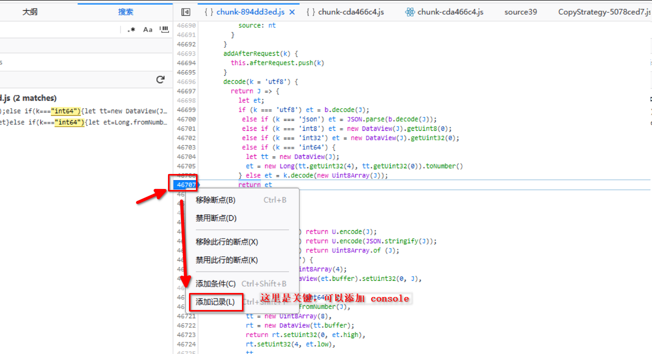Refresh search results
Screen dimensions: 652x354
point(160,79)
